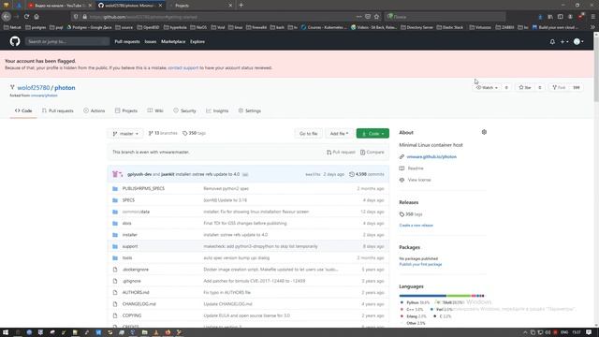Open the user avatar menu
Viewport: 599px width, 337px height.
coord(578,41)
